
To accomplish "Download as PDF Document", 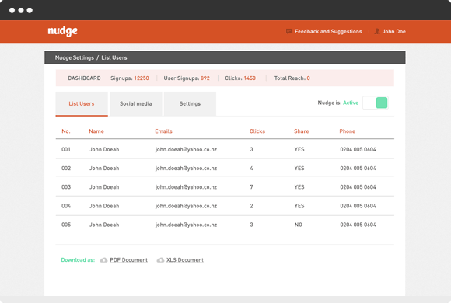I will point(128,260).
